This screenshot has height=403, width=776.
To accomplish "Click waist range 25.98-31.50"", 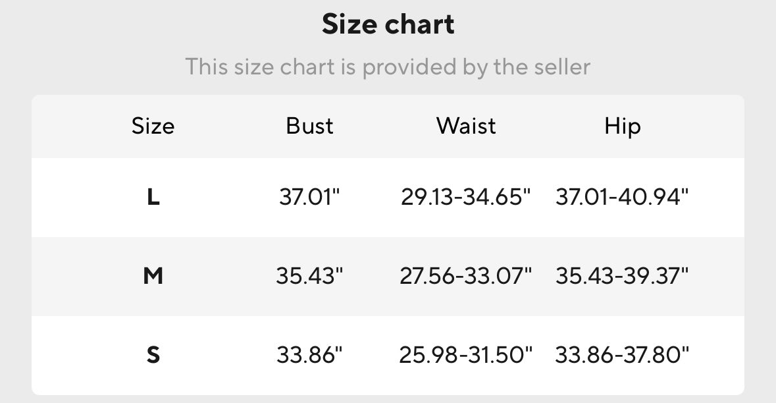I will [466, 356].
